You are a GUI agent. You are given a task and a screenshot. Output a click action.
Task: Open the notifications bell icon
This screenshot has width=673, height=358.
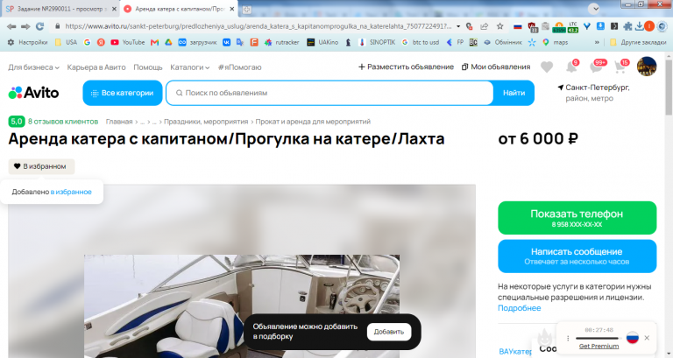coord(572,66)
